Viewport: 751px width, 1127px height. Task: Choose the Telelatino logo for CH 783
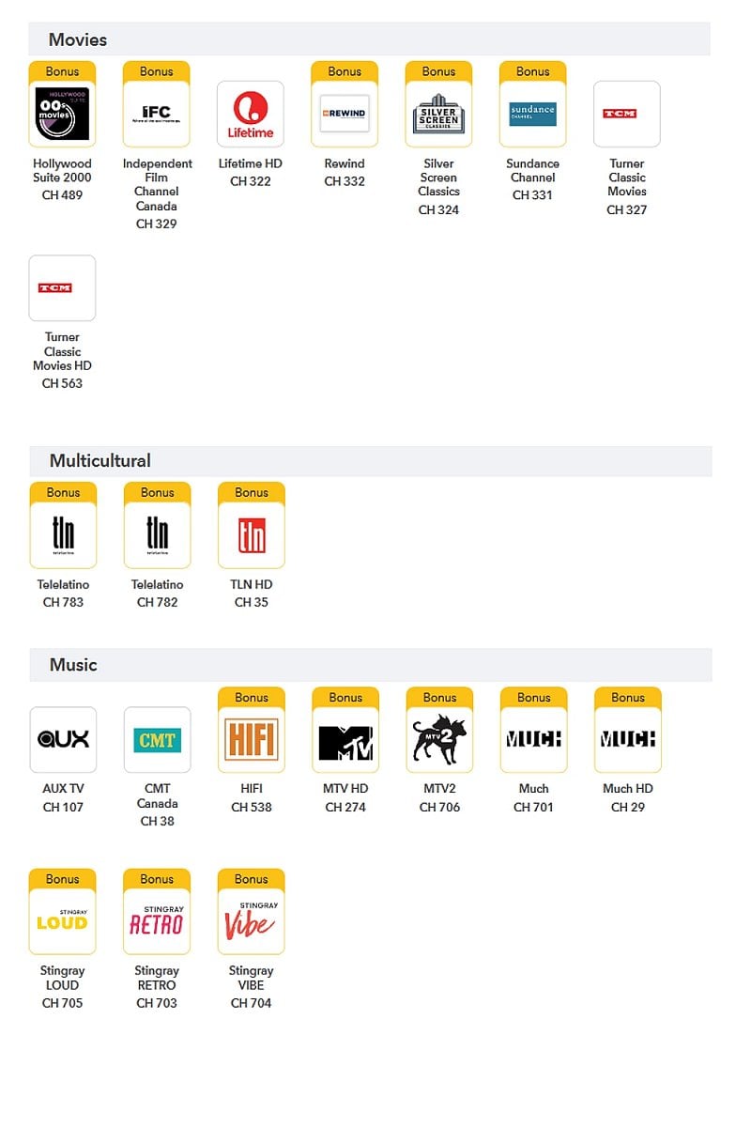[63, 535]
